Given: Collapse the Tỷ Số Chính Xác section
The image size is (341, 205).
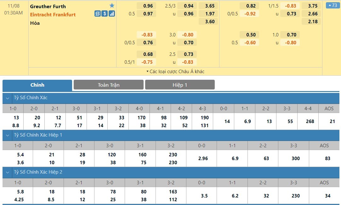Looking at the screenshot, I should point(8,98).
